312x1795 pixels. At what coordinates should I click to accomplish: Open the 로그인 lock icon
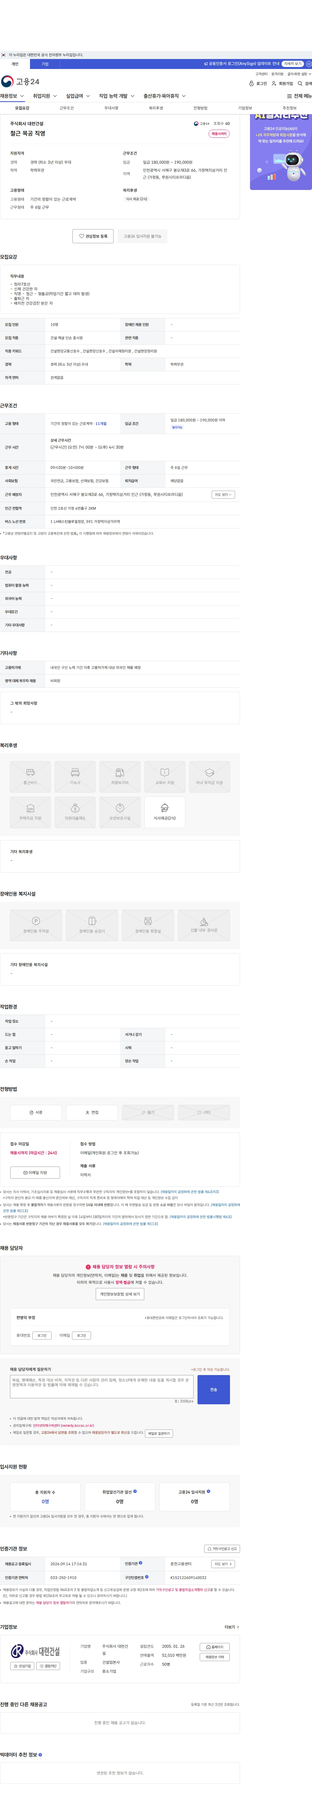(251, 84)
